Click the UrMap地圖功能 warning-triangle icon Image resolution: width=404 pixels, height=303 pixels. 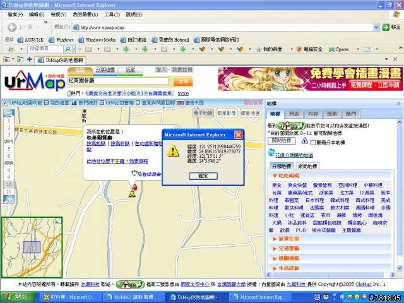point(5,103)
